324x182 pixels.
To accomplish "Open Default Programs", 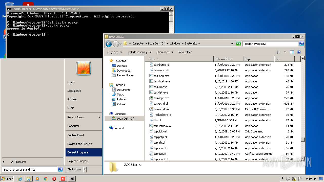I will click(84, 152).
